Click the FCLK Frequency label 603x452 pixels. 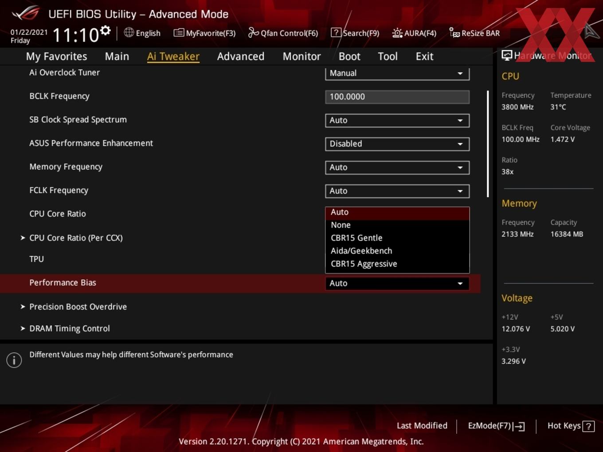59,190
